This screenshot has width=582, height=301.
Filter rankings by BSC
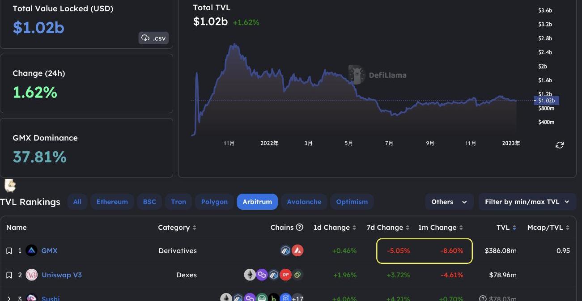tap(149, 202)
